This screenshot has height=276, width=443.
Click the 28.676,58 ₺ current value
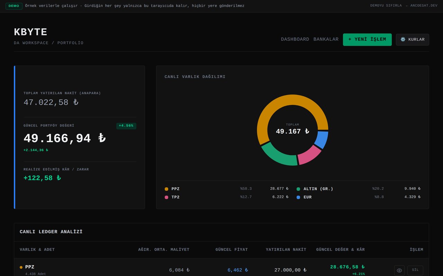pos(347,267)
